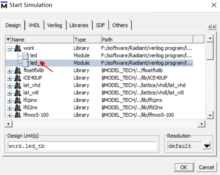The width and height of the screenshot is (220, 175).
Task: Switch to the Verilog tab
Action: (x=54, y=25)
